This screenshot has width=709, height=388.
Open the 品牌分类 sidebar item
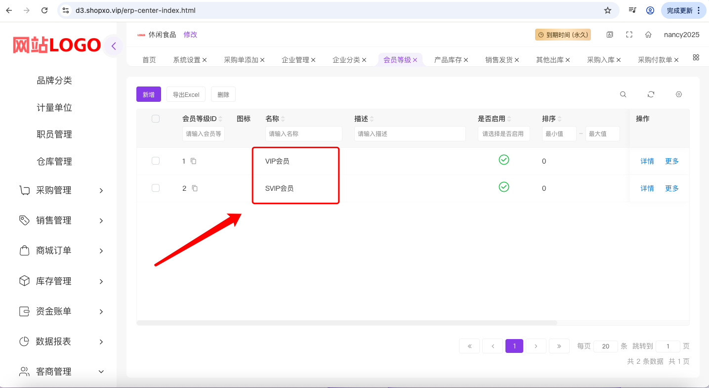[x=54, y=81]
